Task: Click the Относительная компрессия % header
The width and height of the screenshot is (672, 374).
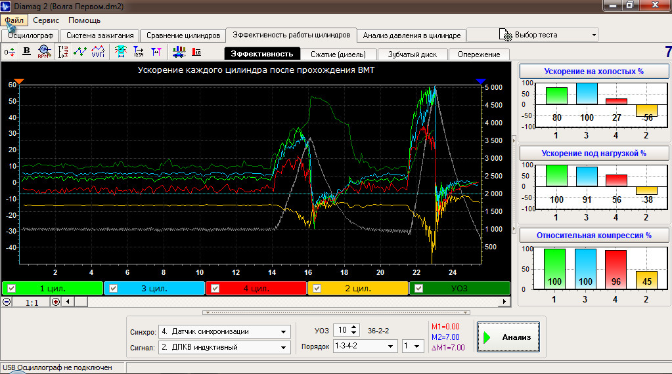Action: [x=594, y=236]
